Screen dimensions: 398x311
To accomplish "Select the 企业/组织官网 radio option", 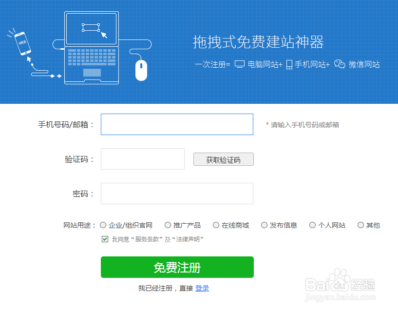I will coord(103,225).
